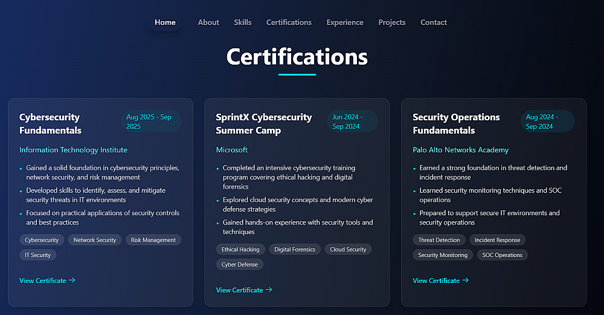
Task: View certificate for SprintX Cybersecurity Summer Camp
Action: pyautogui.click(x=240, y=290)
